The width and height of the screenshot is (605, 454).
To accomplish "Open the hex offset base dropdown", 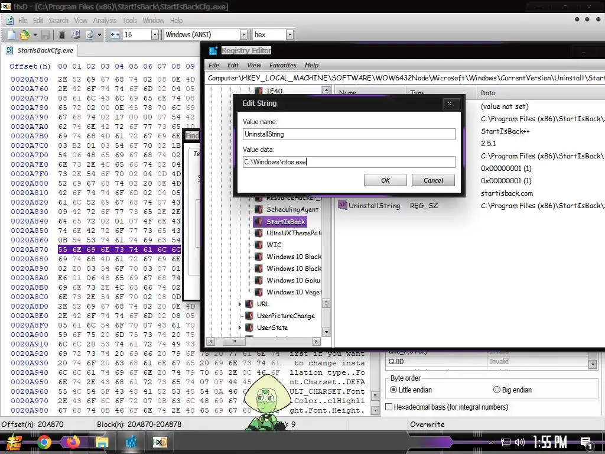I will click(290, 35).
